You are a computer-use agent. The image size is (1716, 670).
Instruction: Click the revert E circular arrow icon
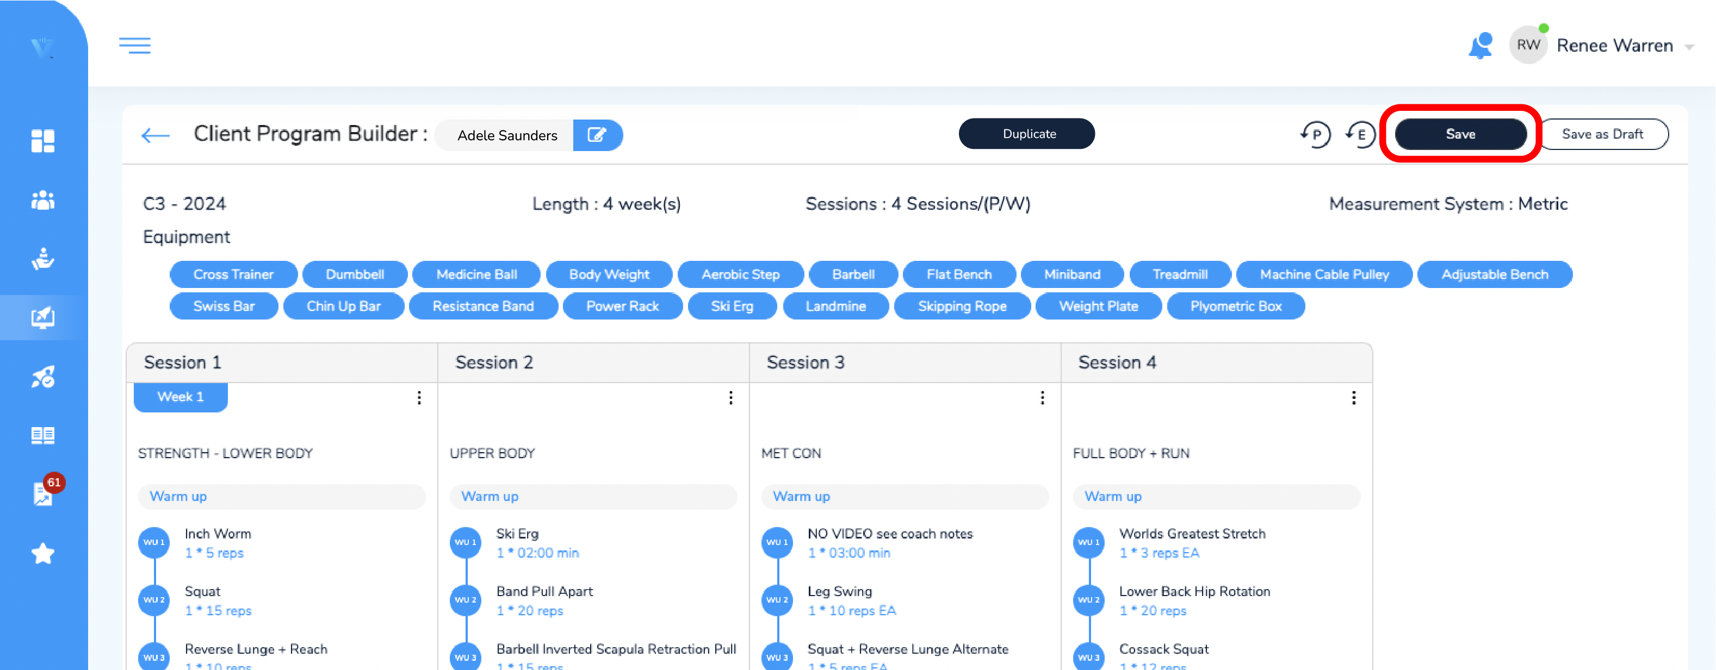tap(1360, 134)
